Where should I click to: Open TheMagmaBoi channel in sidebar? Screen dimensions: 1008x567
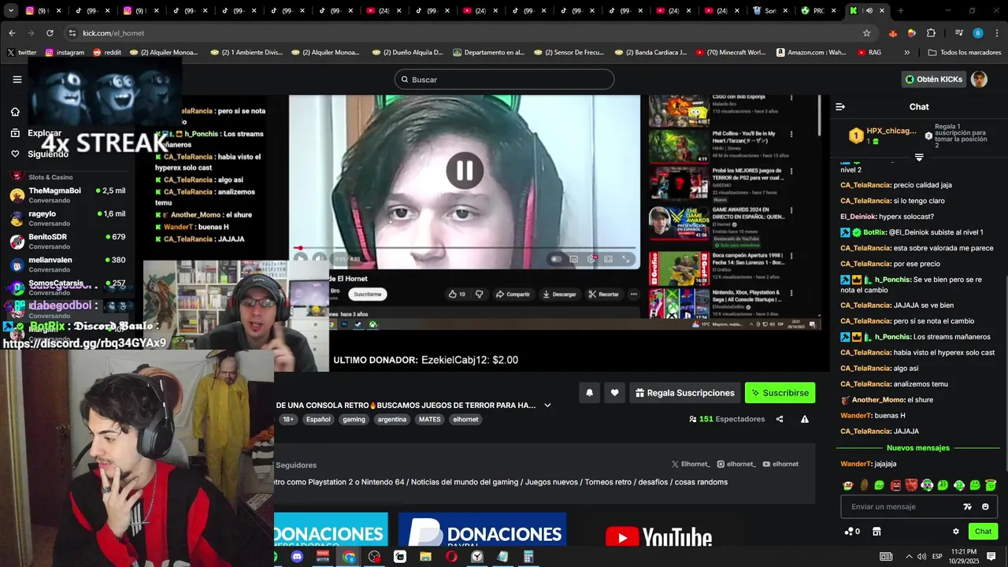coord(68,195)
